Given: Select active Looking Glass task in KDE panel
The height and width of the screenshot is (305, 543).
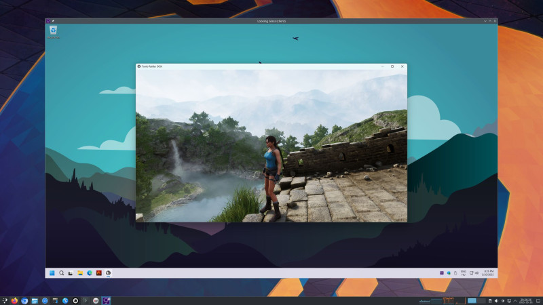Looking at the screenshot, I should pyautogui.click(x=106, y=301).
